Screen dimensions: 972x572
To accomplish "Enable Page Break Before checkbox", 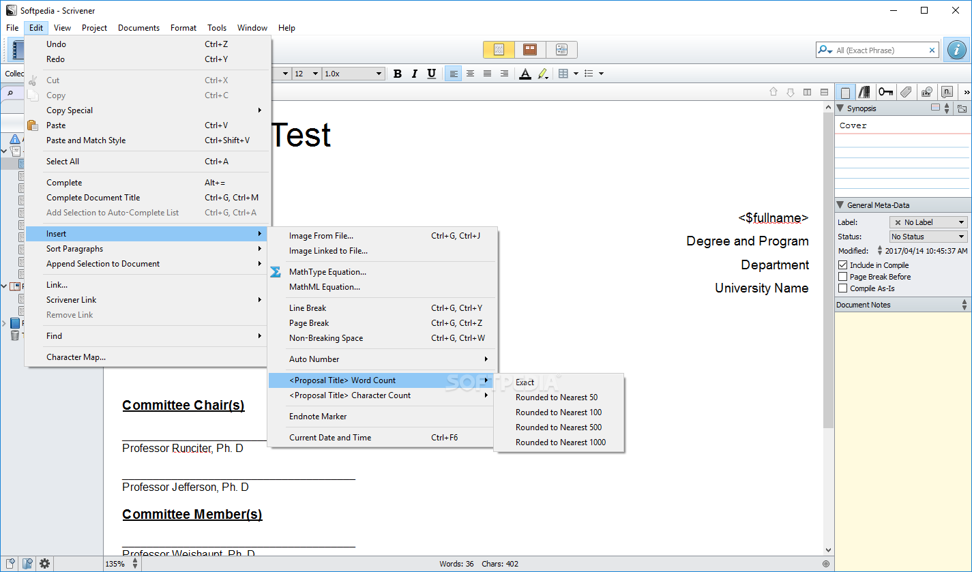I will tap(843, 277).
